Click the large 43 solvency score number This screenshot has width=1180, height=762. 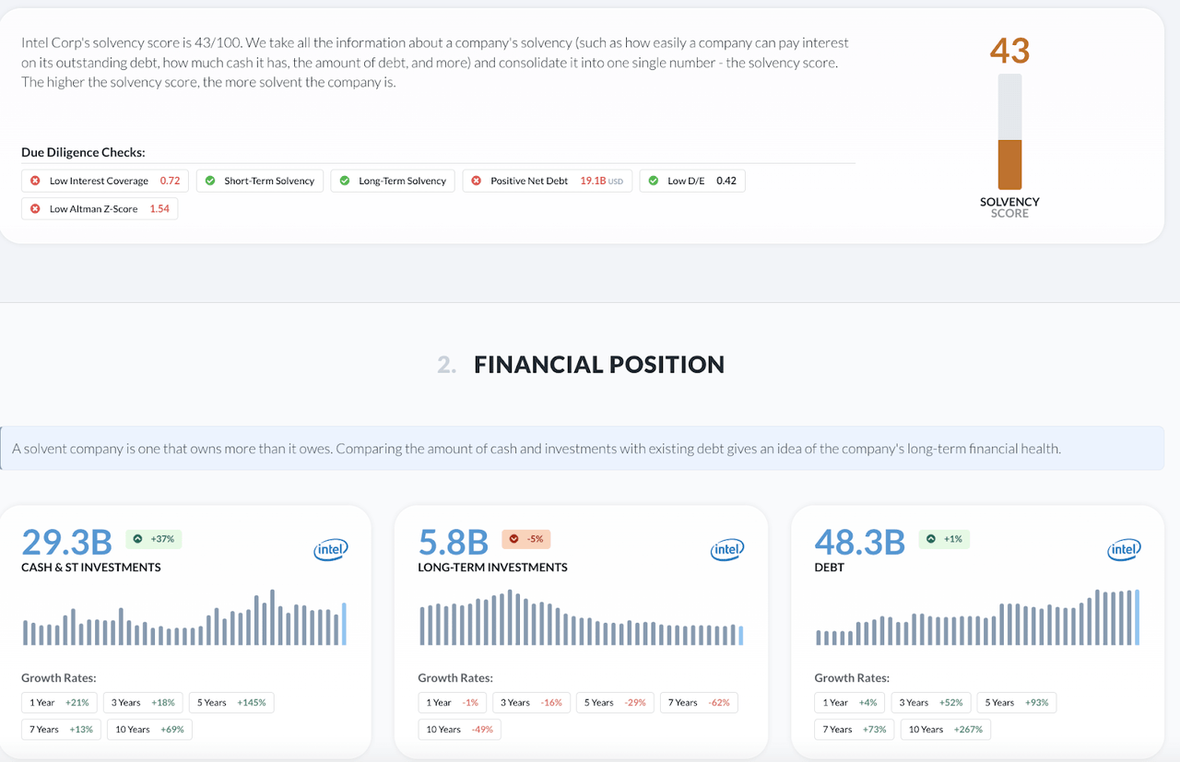coord(1009,50)
